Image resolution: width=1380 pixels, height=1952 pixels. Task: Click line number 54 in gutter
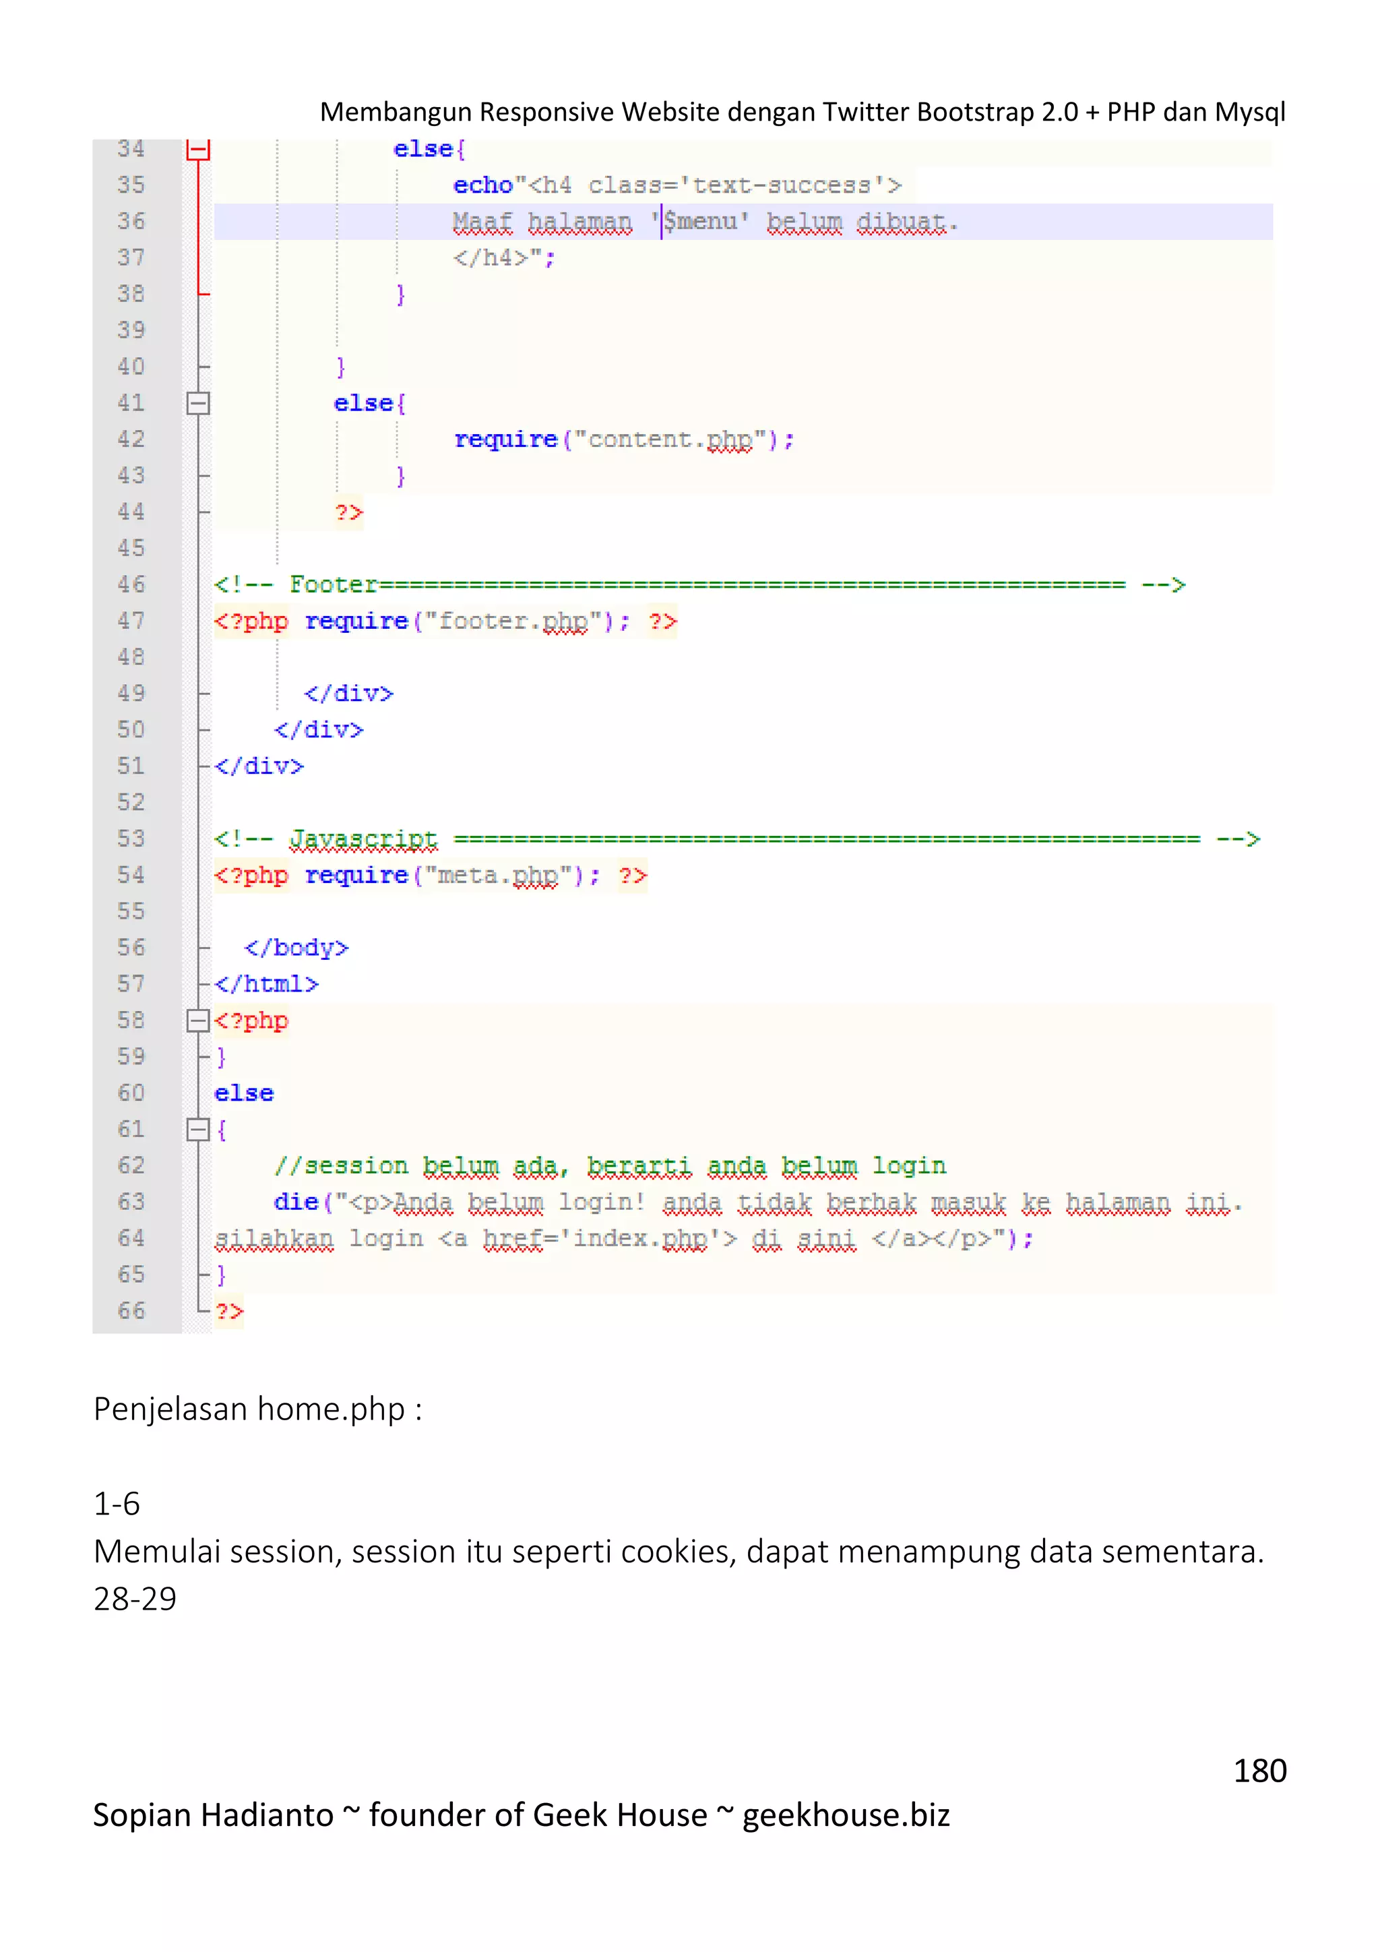point(131,875)
